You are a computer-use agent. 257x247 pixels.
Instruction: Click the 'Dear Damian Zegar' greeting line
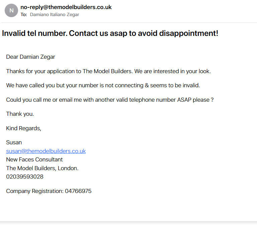coord(30,57)
